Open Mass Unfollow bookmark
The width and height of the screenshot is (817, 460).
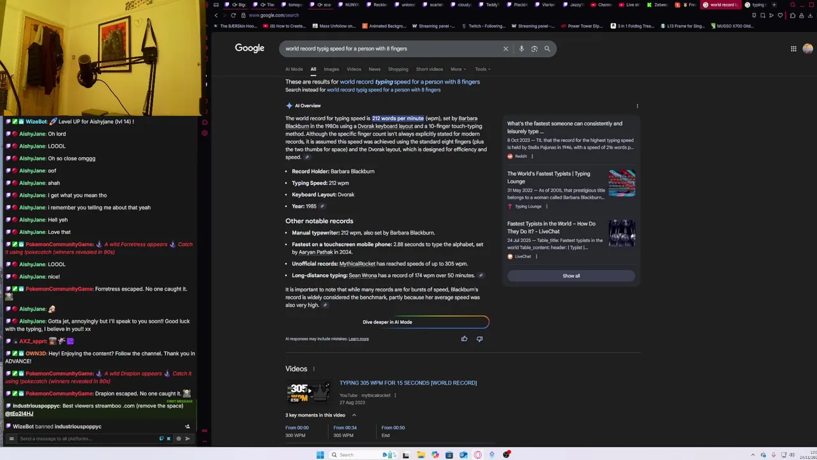tap(334, 26)
